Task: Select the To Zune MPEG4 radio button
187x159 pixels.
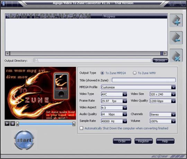Action: coord(102,73)
